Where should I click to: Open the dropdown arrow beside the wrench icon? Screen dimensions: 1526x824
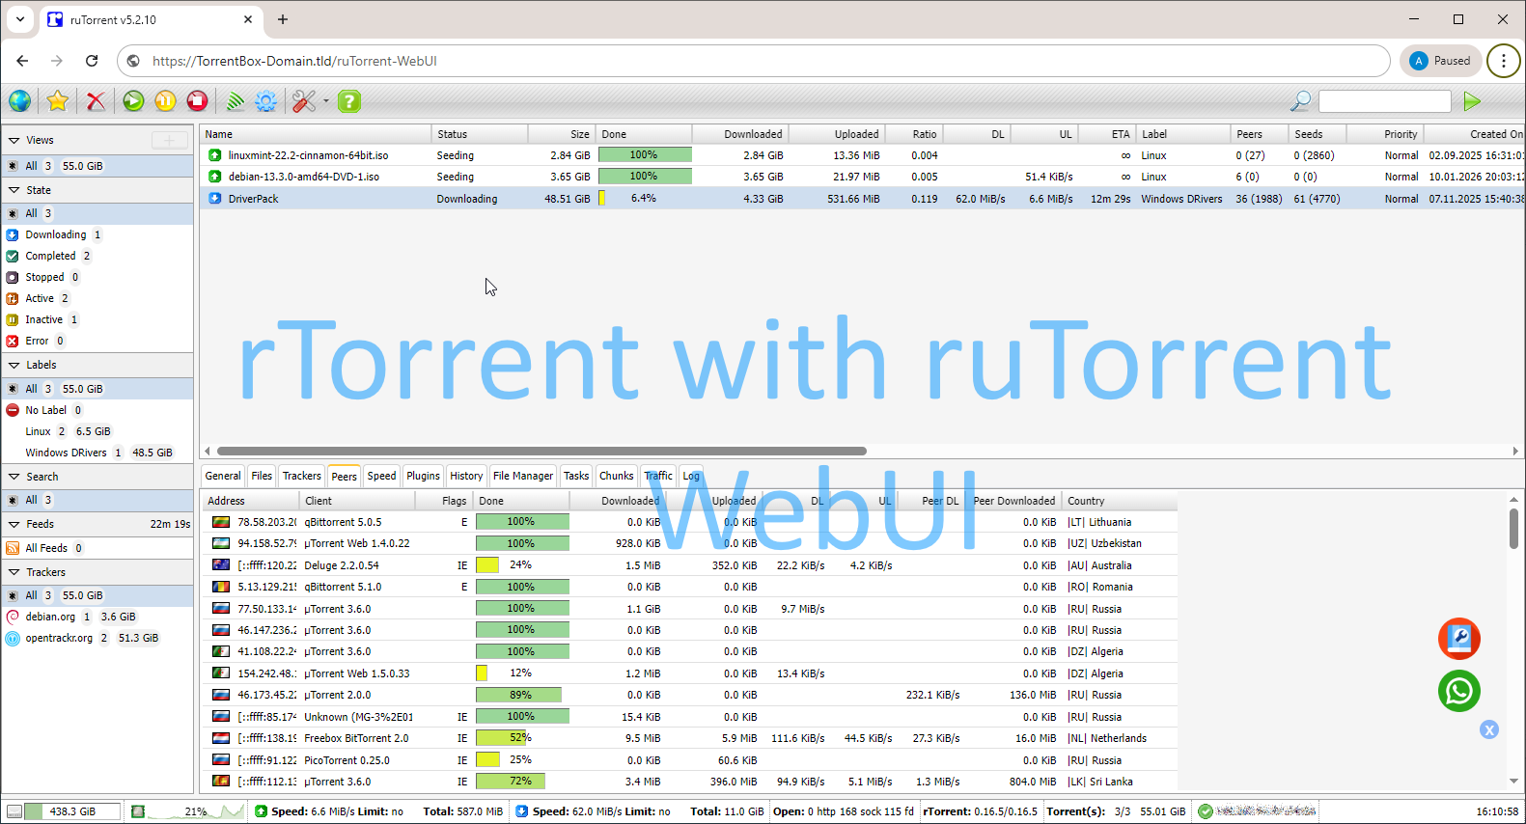326,101
